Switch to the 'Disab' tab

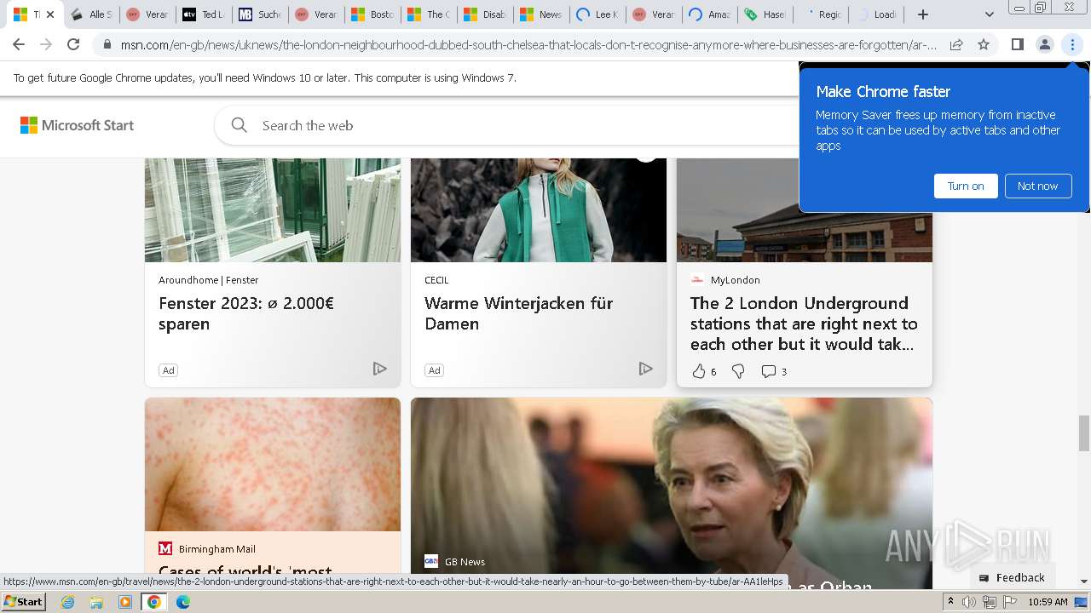484,14
